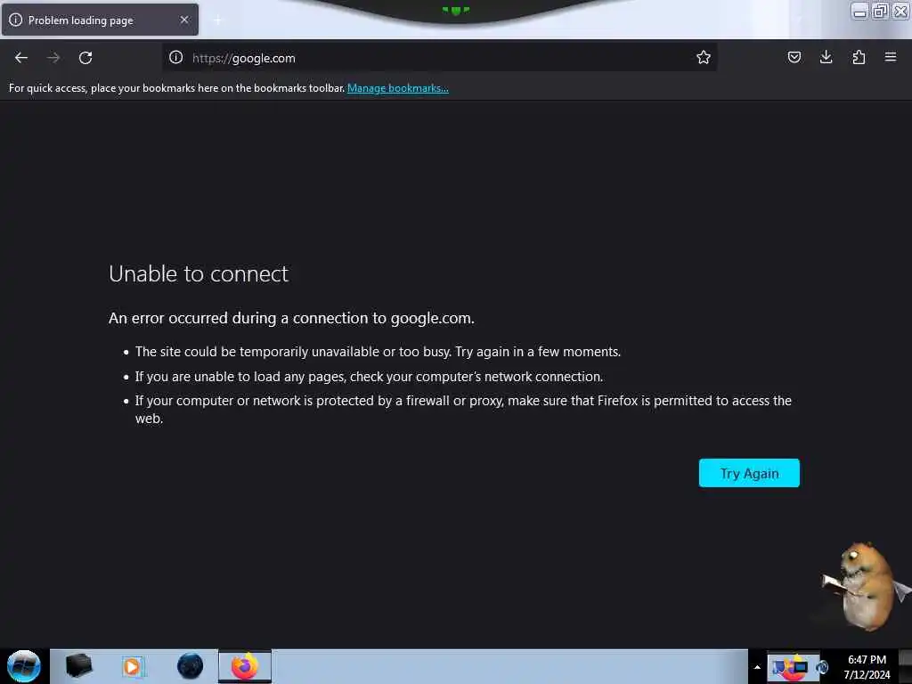The image size is (912, 684).
Task: Open site information icon in address bar
Action: [175, 57]
